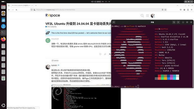This screenshot has width=194, height=109.
Task: Open the system status menu in top bar
Action: tap(189, 2)
